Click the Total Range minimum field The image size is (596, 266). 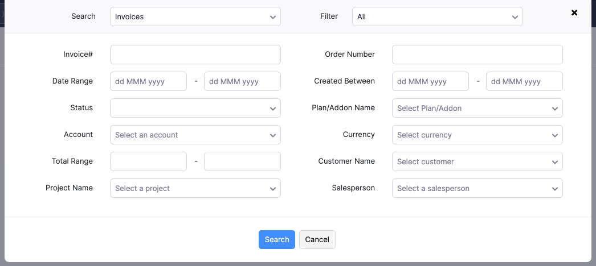148,161
